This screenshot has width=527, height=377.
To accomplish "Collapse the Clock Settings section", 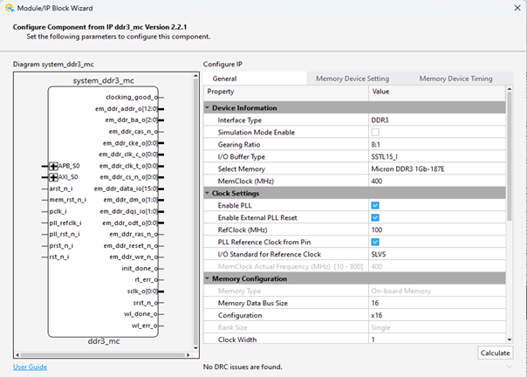I will (x=208, y=194).
